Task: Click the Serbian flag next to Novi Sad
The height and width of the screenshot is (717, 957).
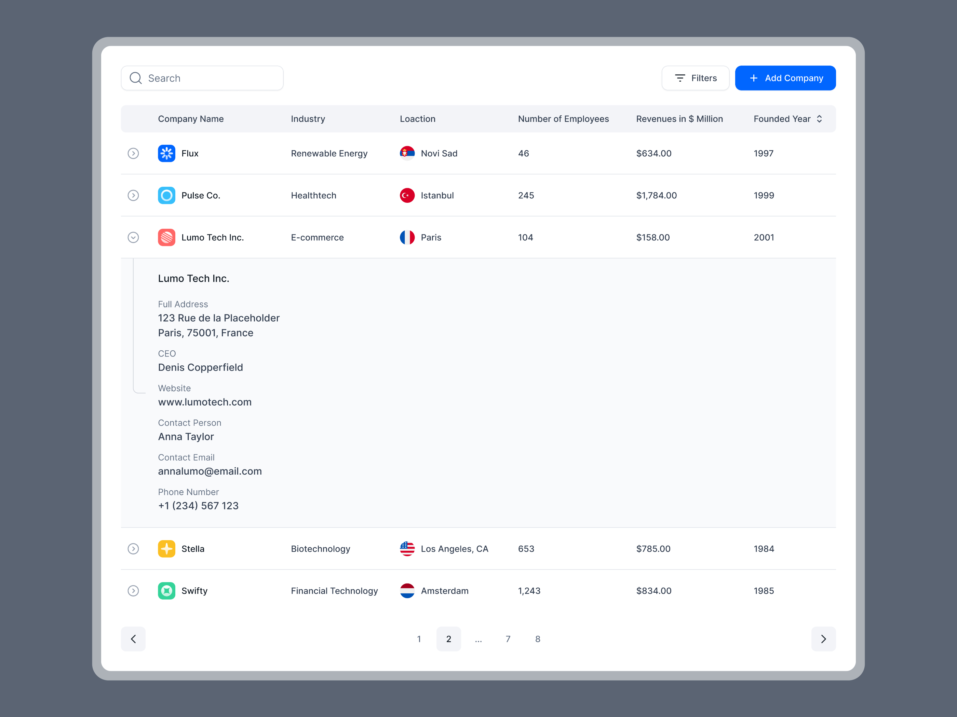Action: tap(407, 153)
